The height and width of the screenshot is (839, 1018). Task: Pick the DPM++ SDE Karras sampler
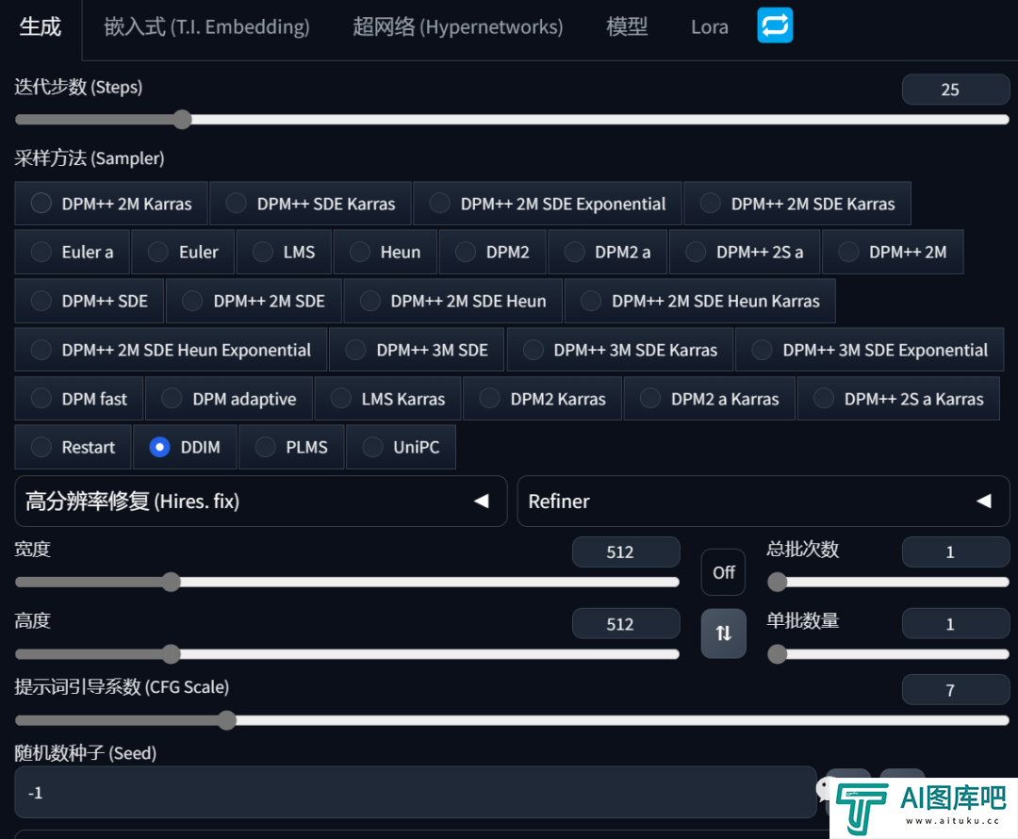coord(310,204)
